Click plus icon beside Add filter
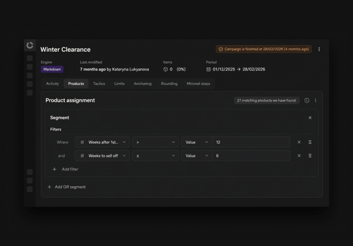The height and width of the screenshot is (246, 353). (54, 169)
